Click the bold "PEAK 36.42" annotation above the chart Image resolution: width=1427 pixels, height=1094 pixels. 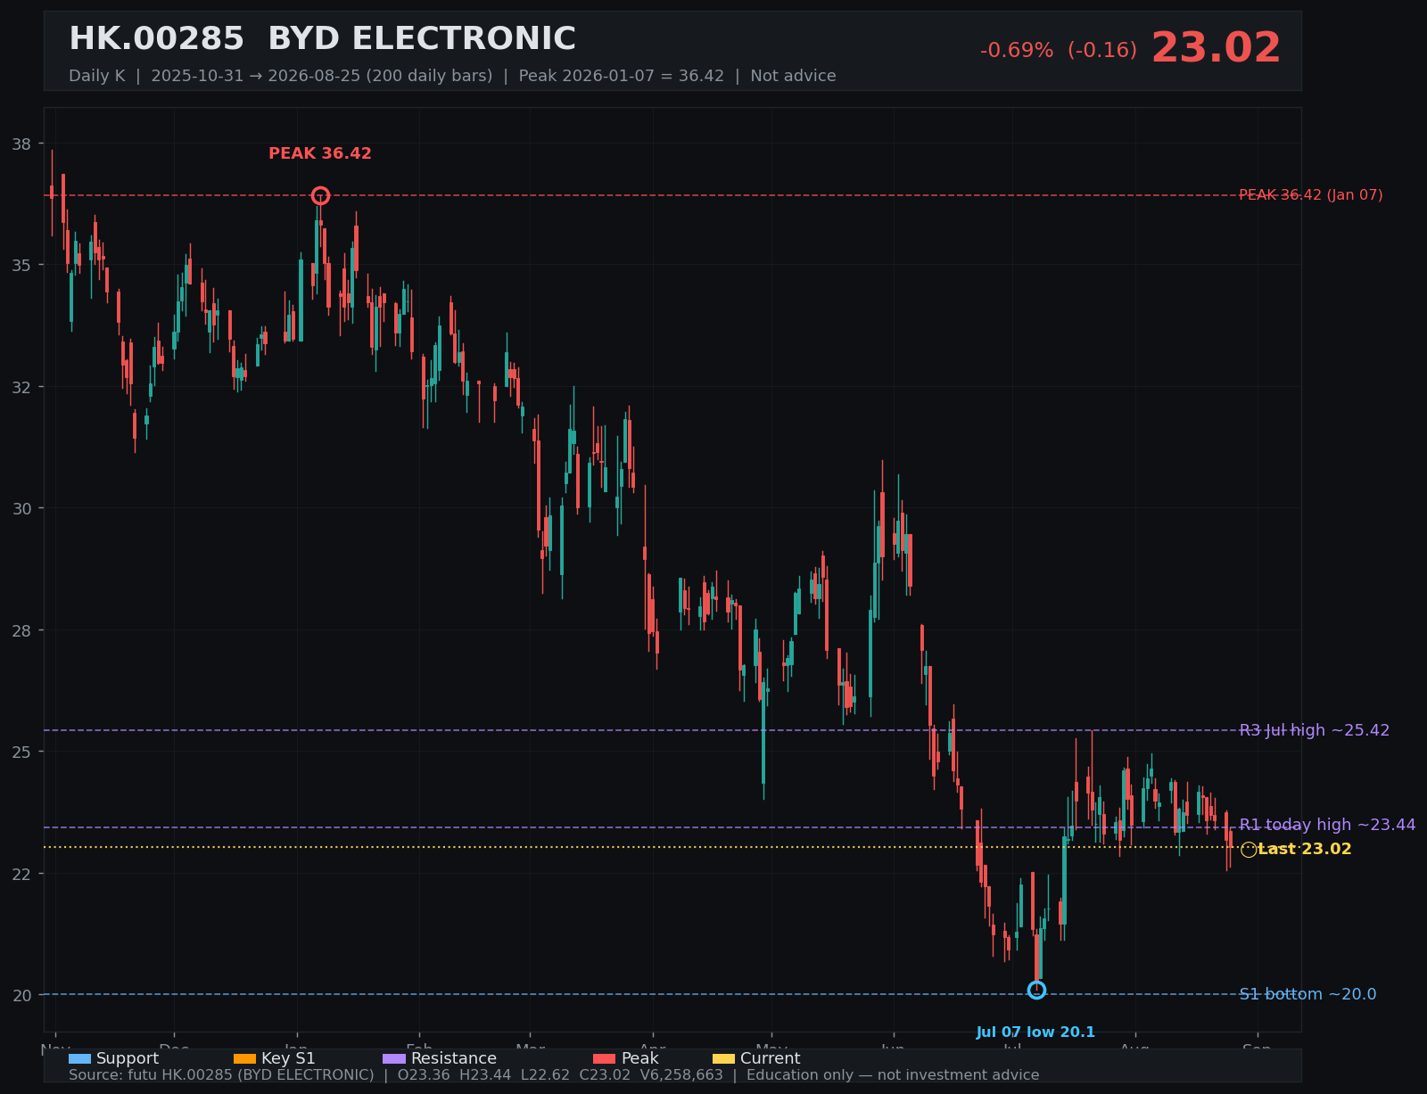click(320, 153)
